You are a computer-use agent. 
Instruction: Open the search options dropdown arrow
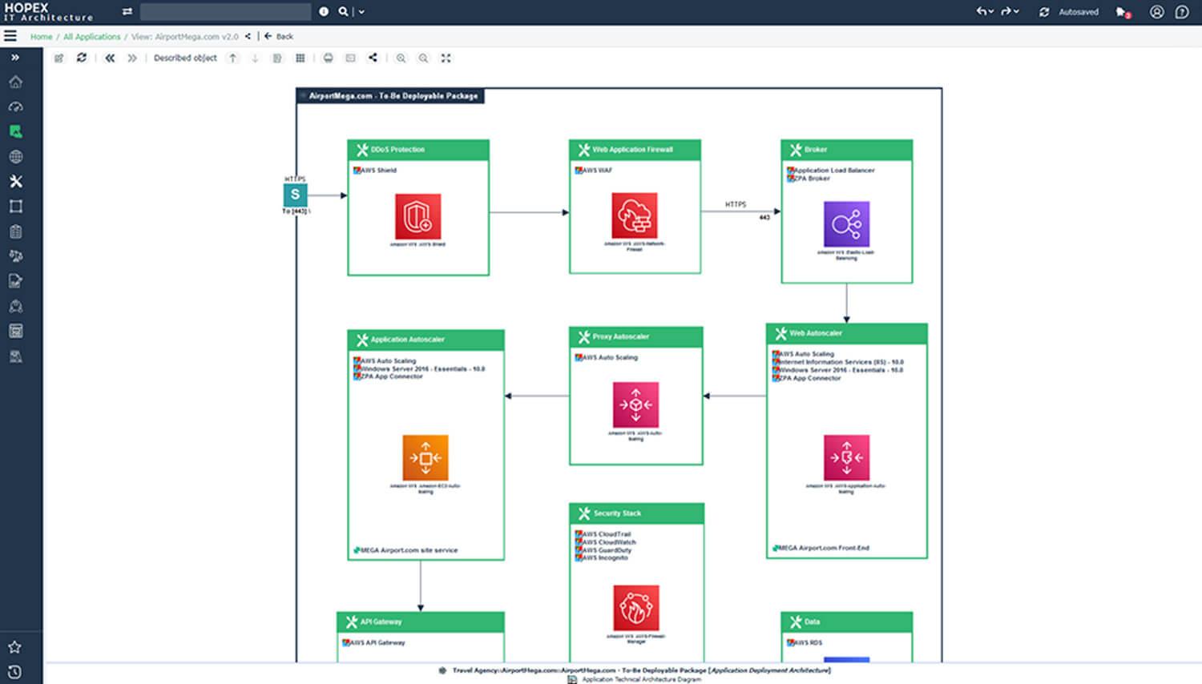point(361,12)
